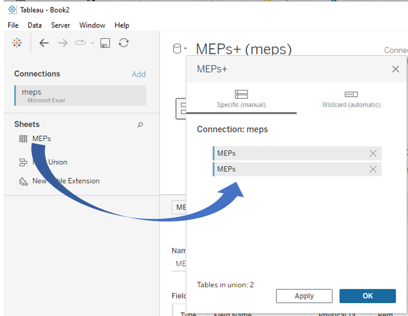Viewport: 408px width, 316px height.
Task: Click the New Union icon
Action: (23, 162)
